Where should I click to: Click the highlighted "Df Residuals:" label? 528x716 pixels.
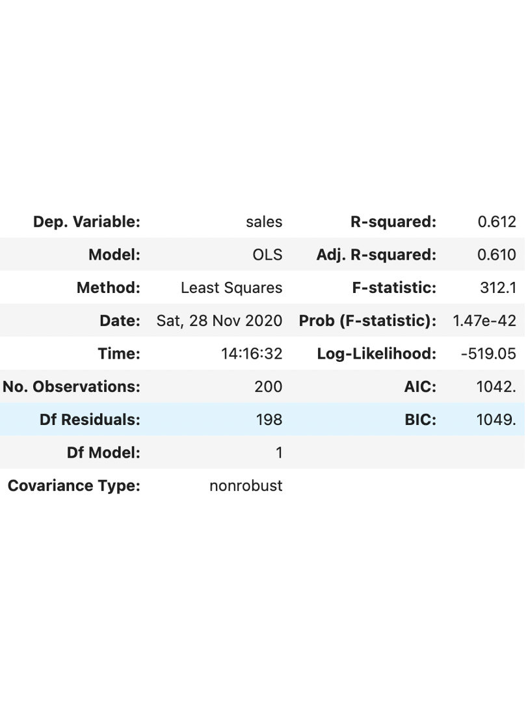90,420
